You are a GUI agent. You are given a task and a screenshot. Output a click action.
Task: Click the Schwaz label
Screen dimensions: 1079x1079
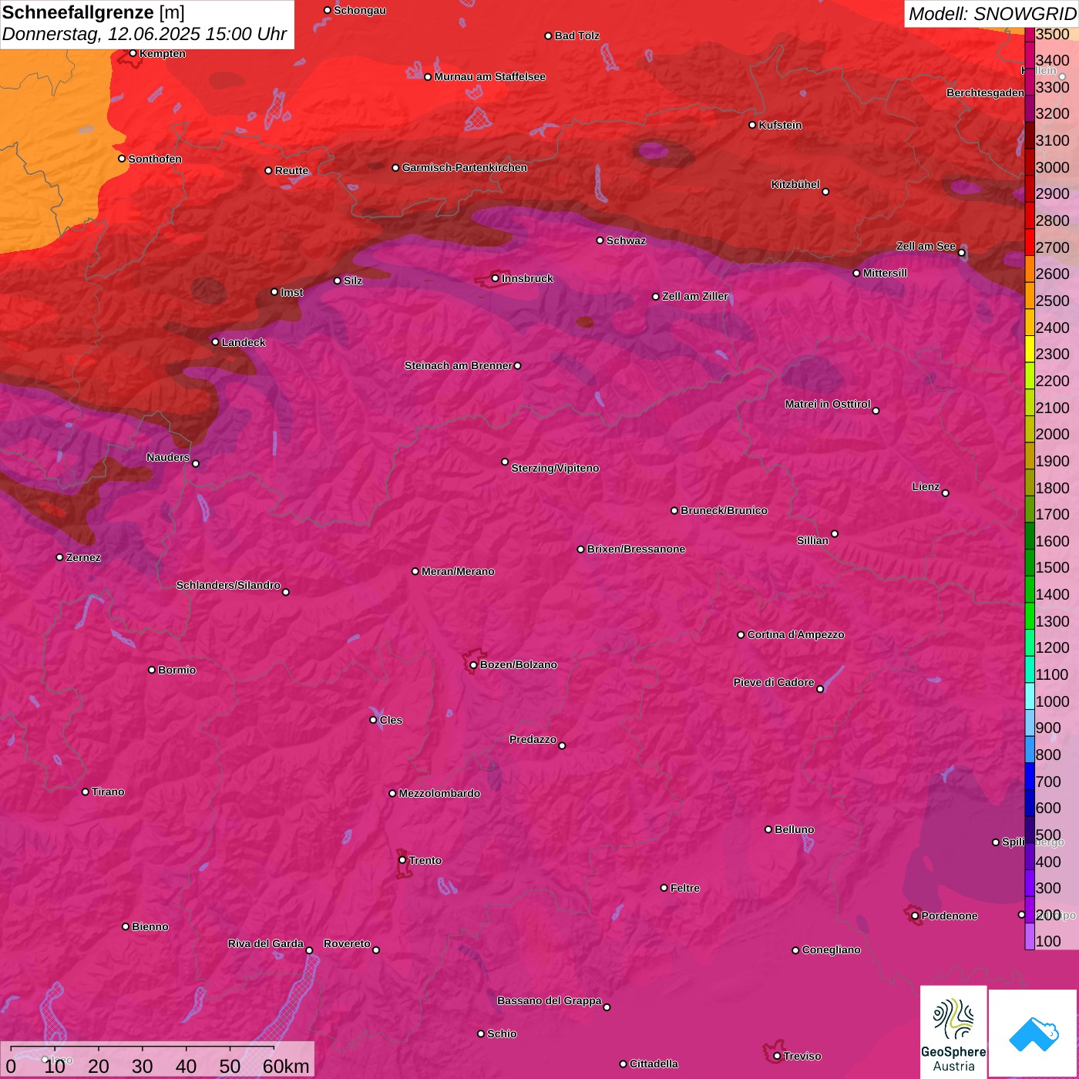point(626,240)
